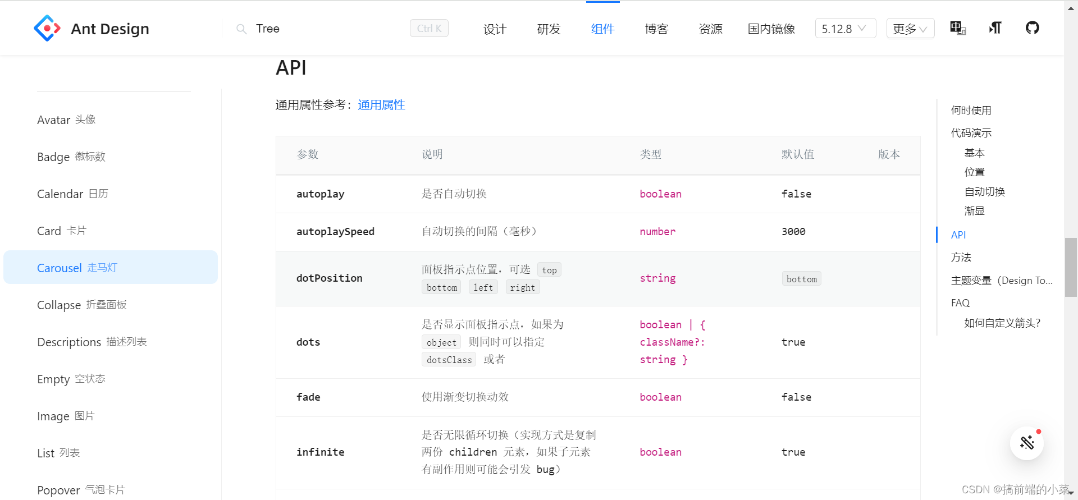Jump to FAQ anchor
Screen dimensions: 1078x500
(x=960, y=303)
